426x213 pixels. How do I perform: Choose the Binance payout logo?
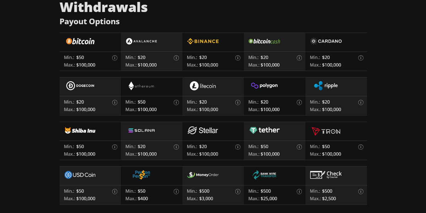click(203, 41)
